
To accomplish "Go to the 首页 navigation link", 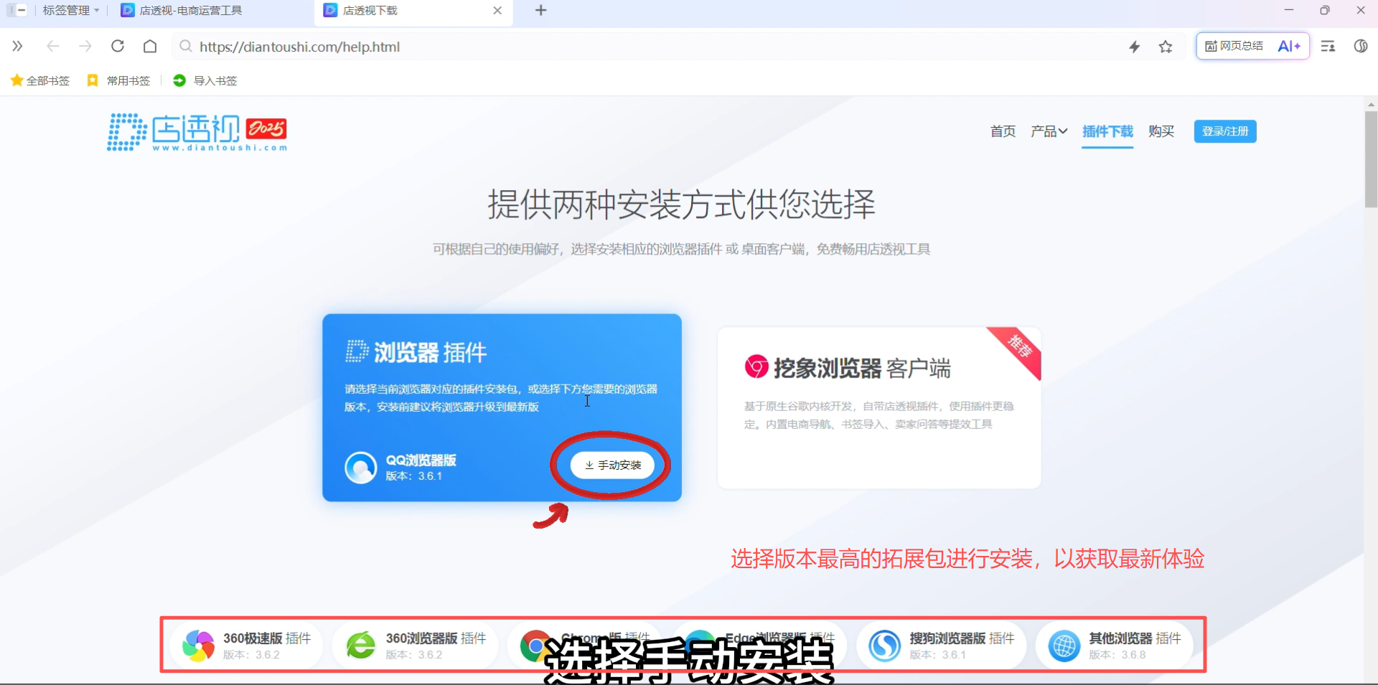I will (1003, 131).
